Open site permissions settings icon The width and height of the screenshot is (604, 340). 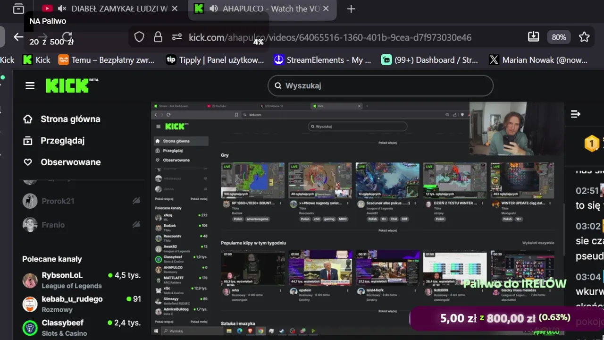coord(177,37)
